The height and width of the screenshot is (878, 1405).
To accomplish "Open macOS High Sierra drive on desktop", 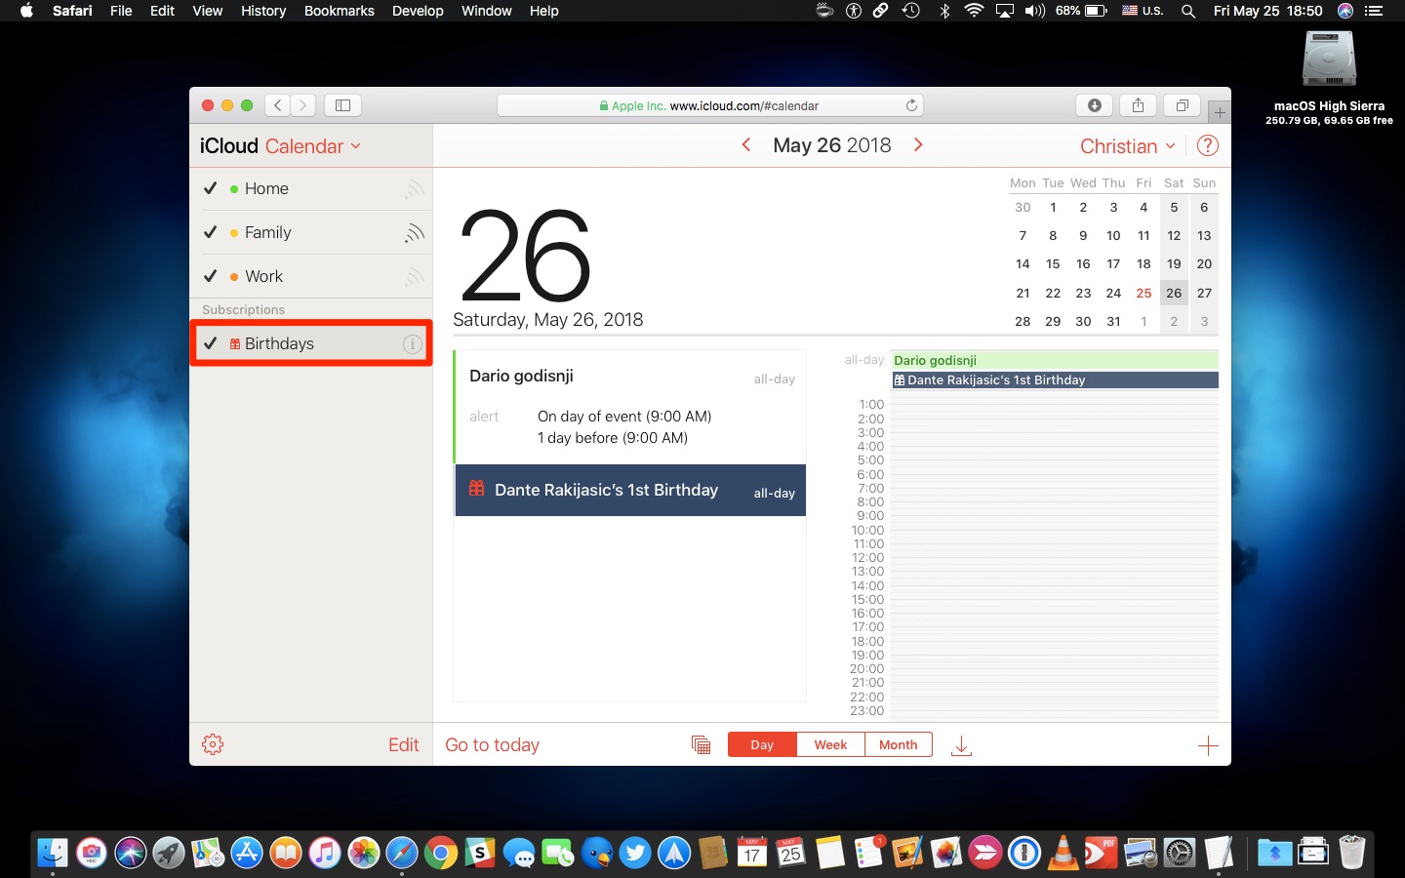I will click(x=1329, y=76).
